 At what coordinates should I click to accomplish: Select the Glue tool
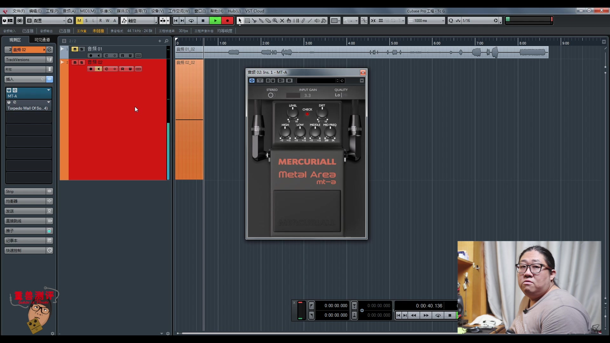coord(261,21)
